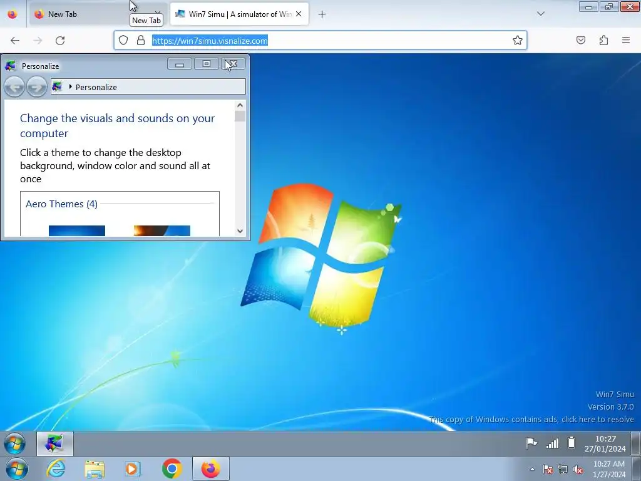The image size is (641, 481).
Task: Open the simulated Win7 Start orb
Action: [x=15, y=443]
